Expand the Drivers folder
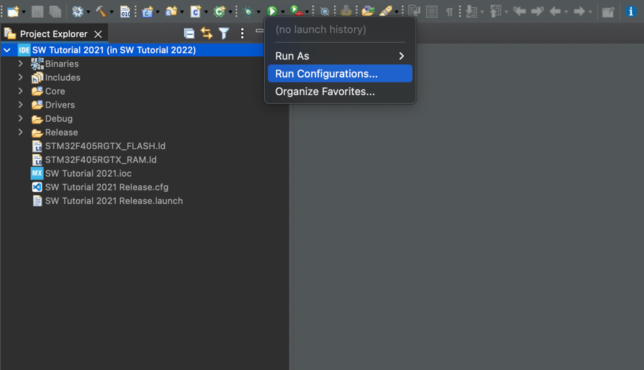The image size is (644, 370). pos(21,104)
